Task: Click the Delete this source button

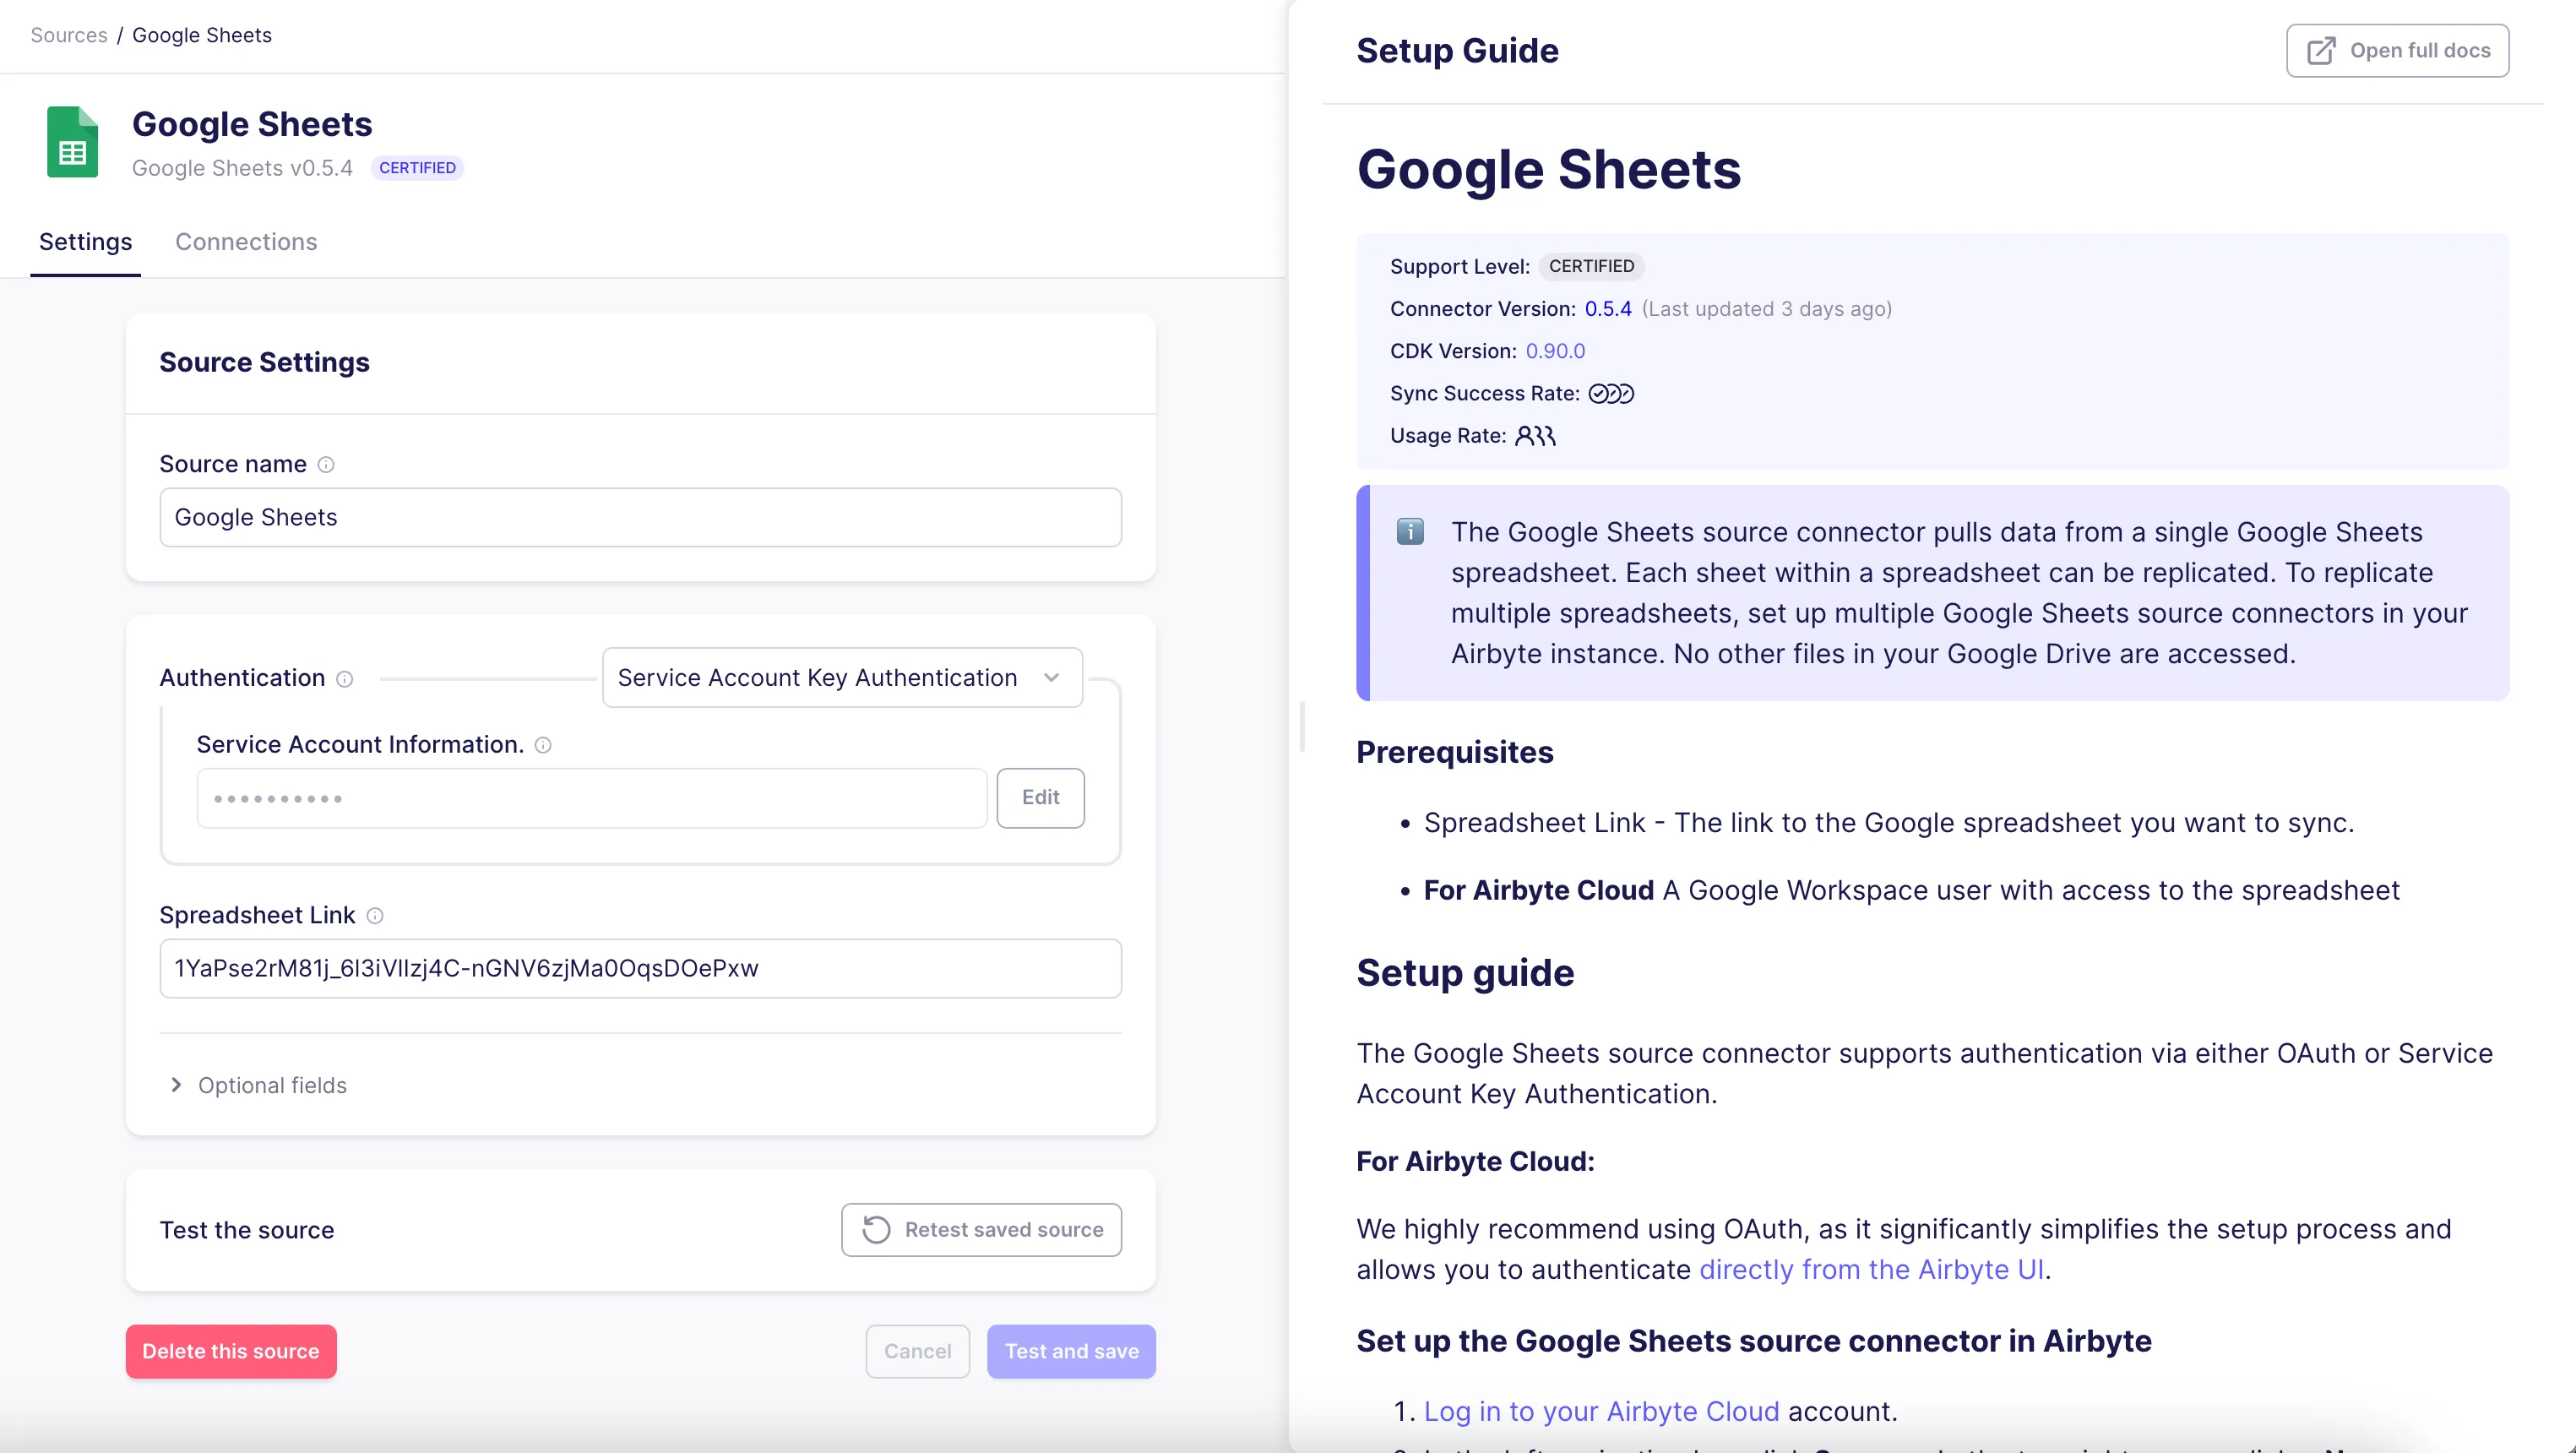Action: (231, 1351)
